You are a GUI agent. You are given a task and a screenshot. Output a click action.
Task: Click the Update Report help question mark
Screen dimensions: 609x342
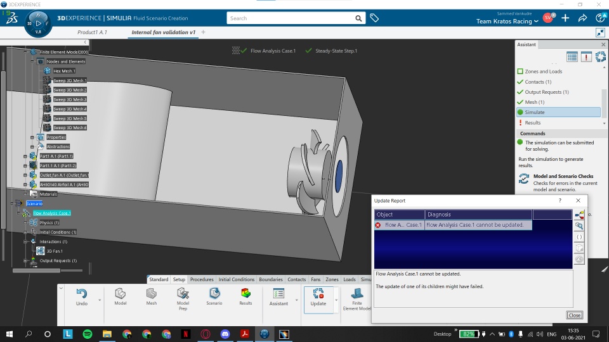(x=560, y=201)
